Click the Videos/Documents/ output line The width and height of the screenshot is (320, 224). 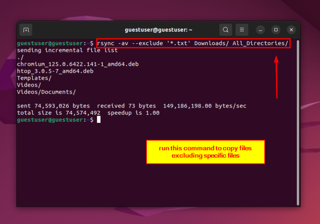(x=46, y=92)
